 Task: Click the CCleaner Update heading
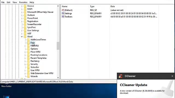pos(133,85)
